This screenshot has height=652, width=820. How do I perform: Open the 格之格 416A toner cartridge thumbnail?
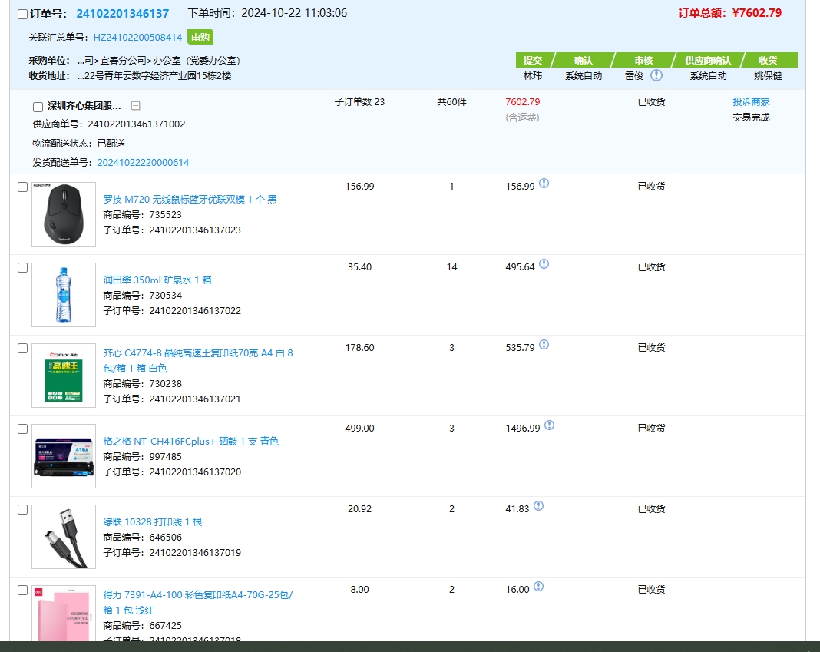click(64, 455)
